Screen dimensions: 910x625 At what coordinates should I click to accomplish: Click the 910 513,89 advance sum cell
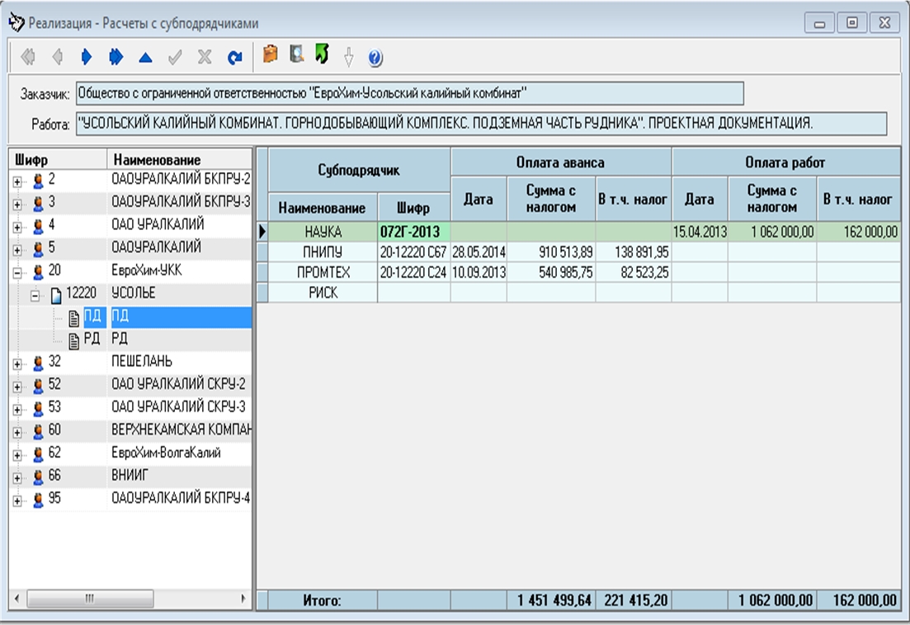coord(551,252)
